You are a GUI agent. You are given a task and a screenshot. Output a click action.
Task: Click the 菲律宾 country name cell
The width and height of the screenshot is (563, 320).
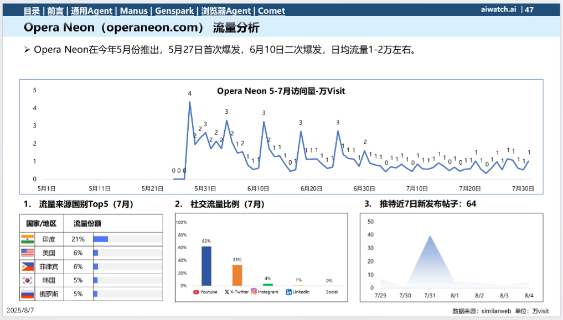(49, 266)
